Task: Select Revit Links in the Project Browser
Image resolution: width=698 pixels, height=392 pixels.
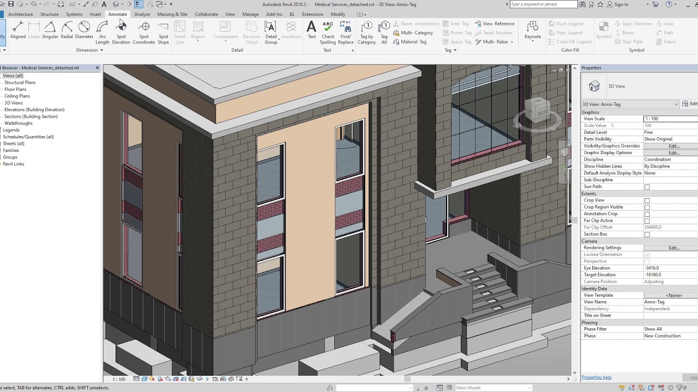Action: point(13,164)
